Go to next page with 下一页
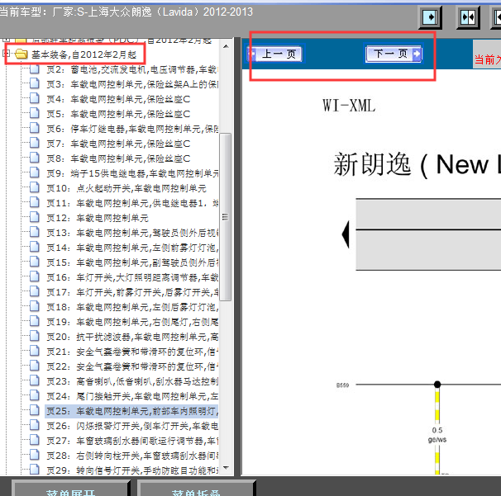Image resolution: width=501 pixels, height=496 pixels. coord(394,54)
